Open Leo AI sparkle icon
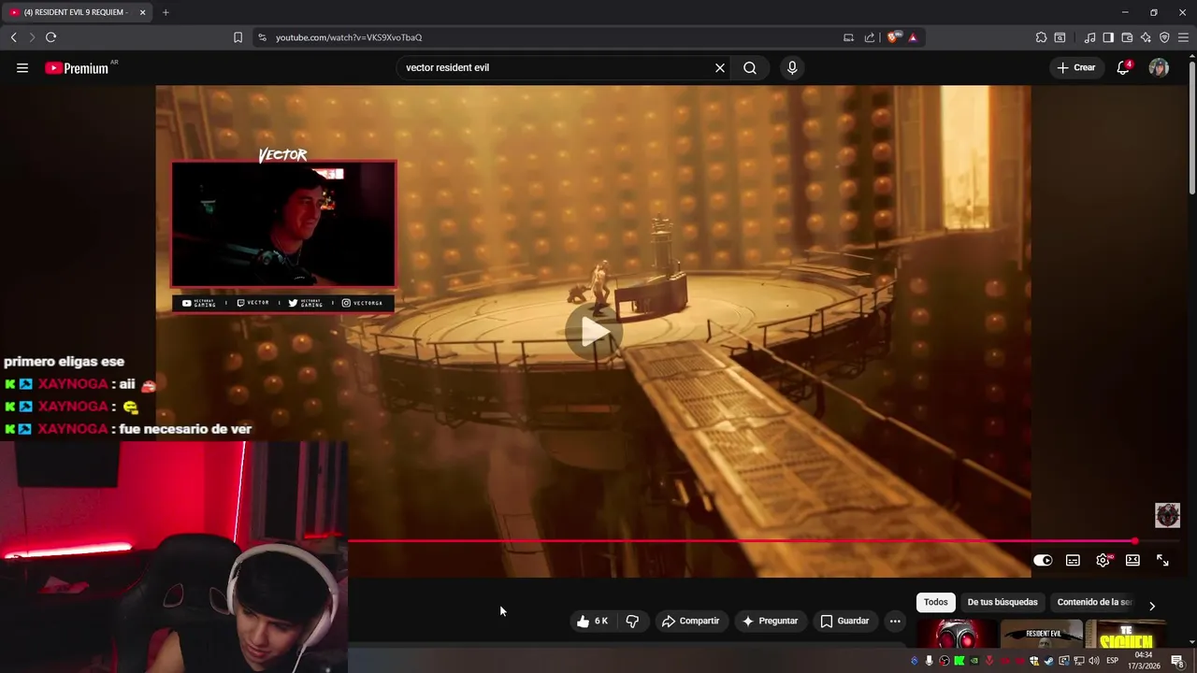The width and height of the screenshot is (1197, 673). [x=1146, y=37]
